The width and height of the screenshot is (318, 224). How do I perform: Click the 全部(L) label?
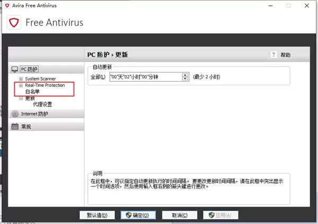[x=98, y=77]
